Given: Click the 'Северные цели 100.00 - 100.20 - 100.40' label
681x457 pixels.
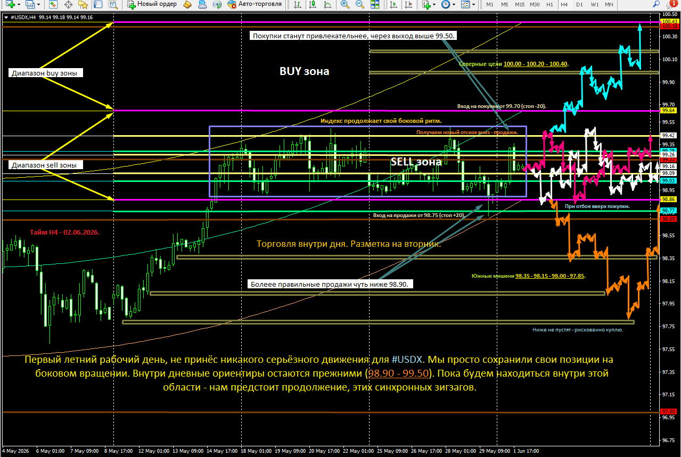Looking at the screenshot, I should coord(514,63).
